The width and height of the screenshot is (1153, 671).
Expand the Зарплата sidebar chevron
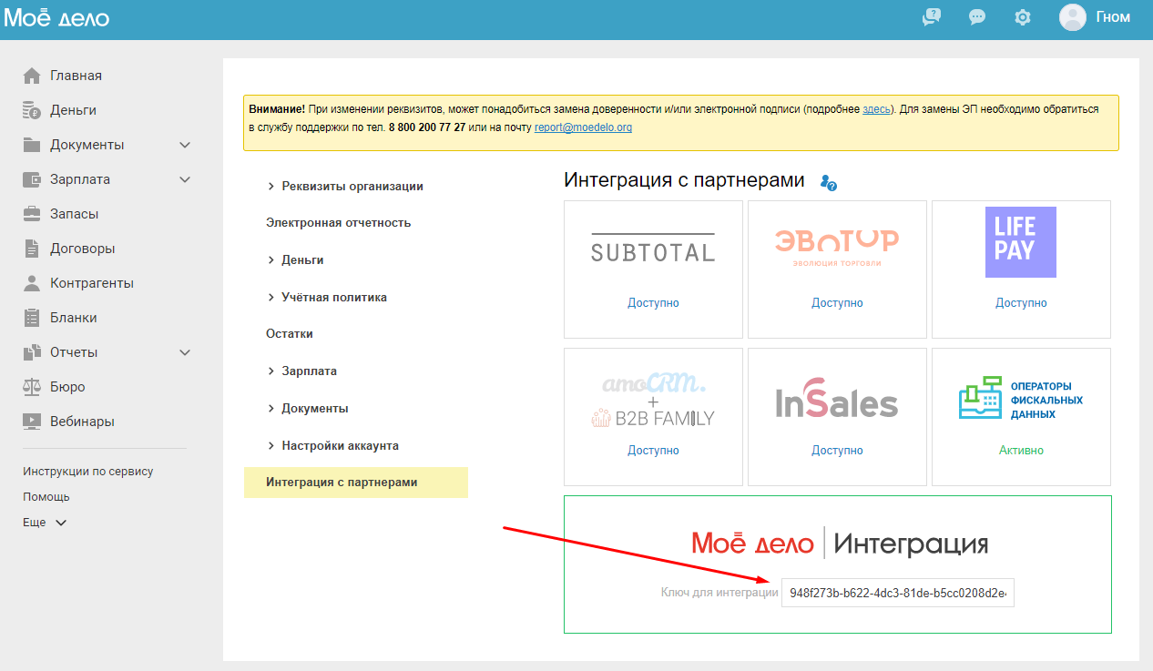[185, 179]
